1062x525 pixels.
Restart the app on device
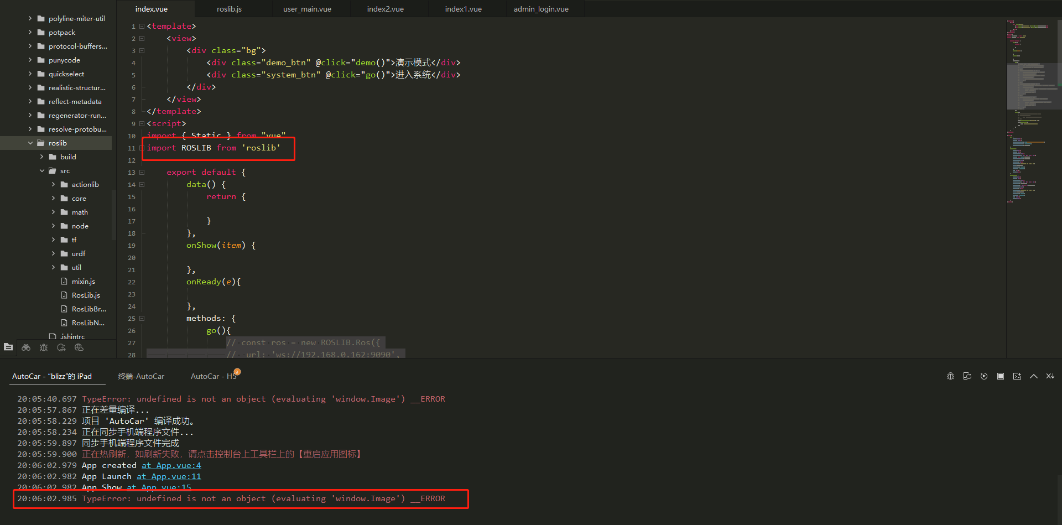coord(967,376)
